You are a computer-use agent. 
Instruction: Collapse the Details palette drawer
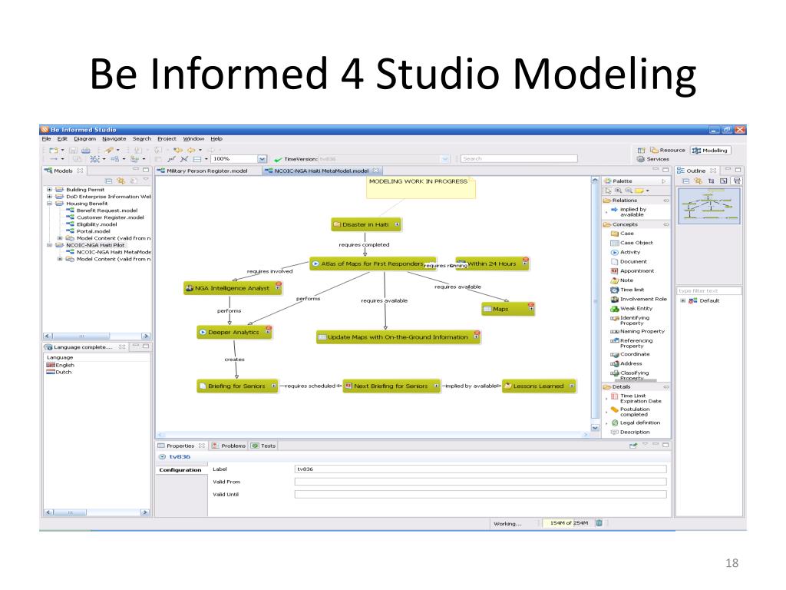pyautogui.click(x=636, y=387)
